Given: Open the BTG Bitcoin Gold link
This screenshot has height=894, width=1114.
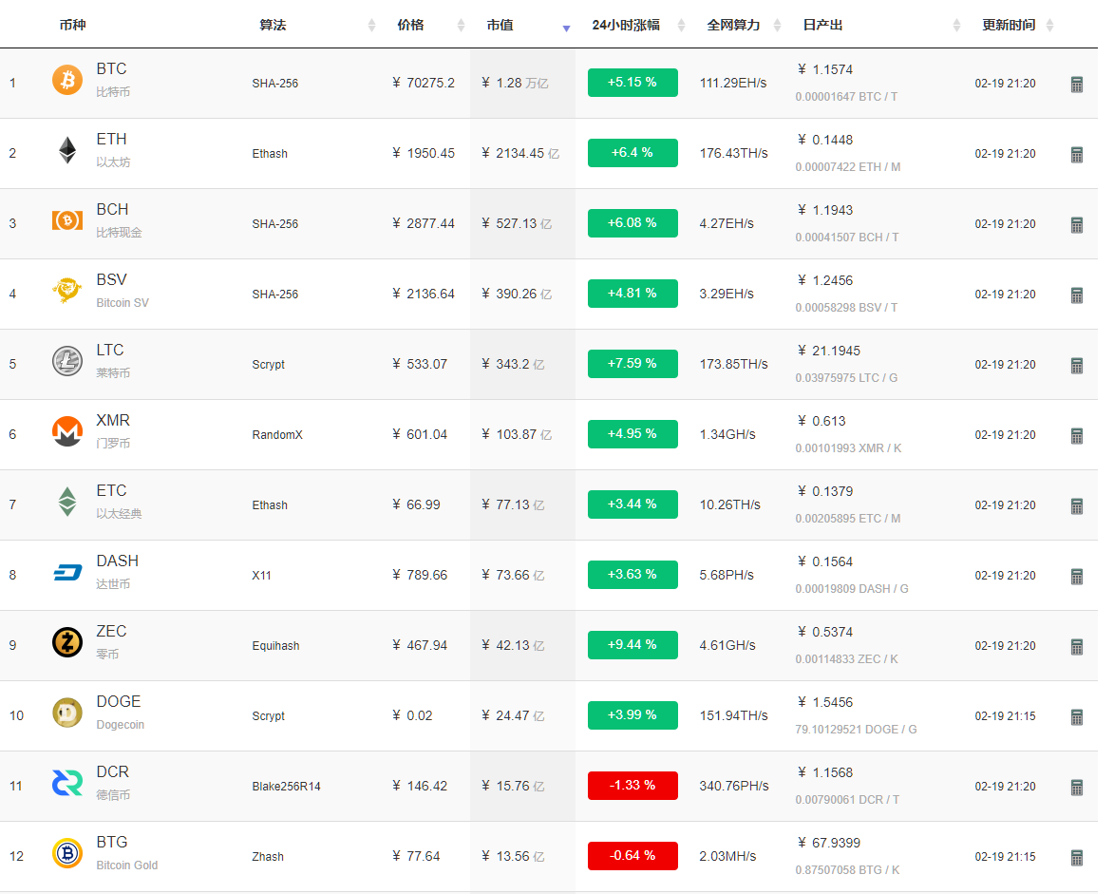Looking at the screenshot, I should pos(127,853).
